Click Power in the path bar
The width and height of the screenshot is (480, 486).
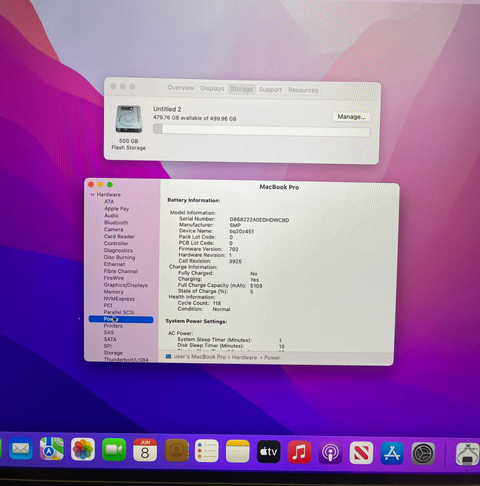click(x=272, y=358)
